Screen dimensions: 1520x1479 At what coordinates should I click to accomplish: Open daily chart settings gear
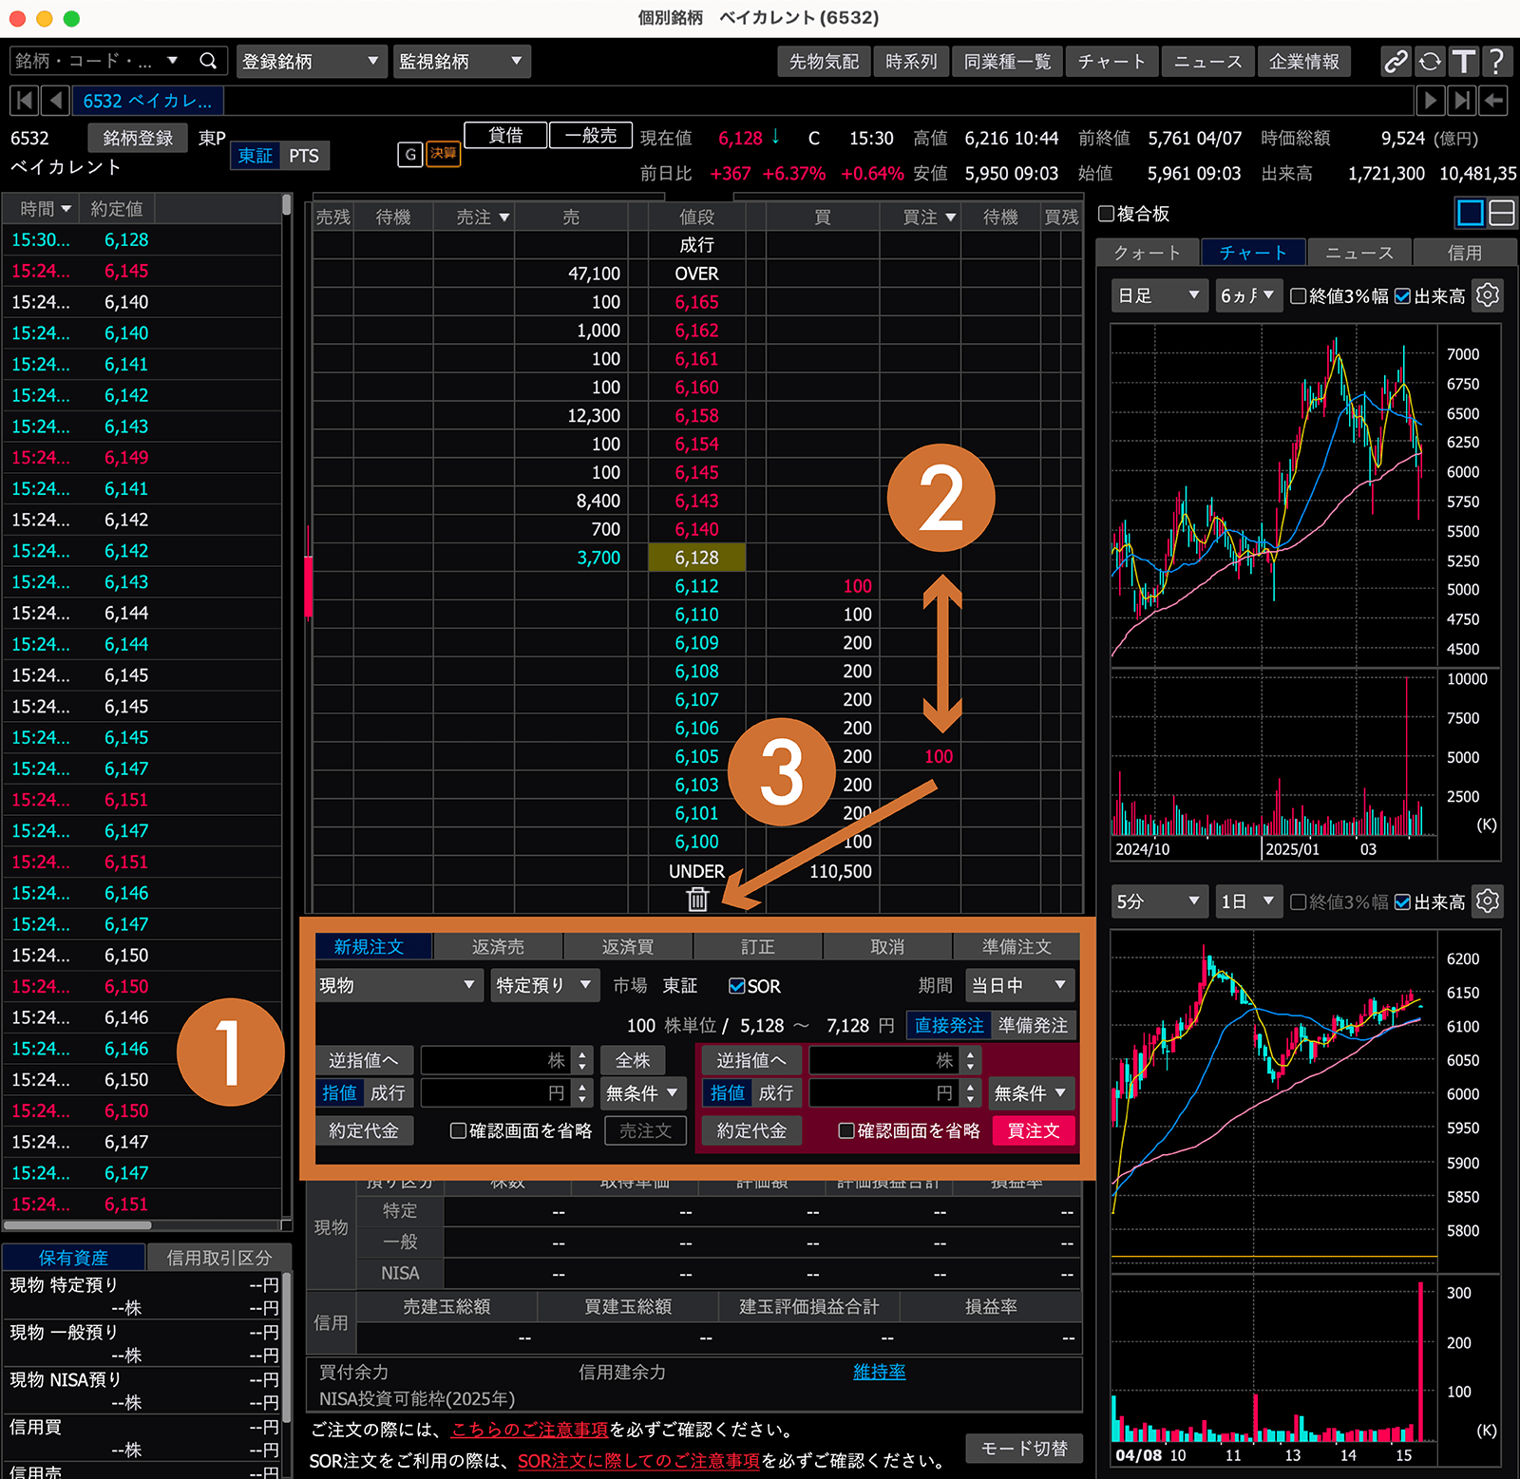click(x=1488, y=295)
